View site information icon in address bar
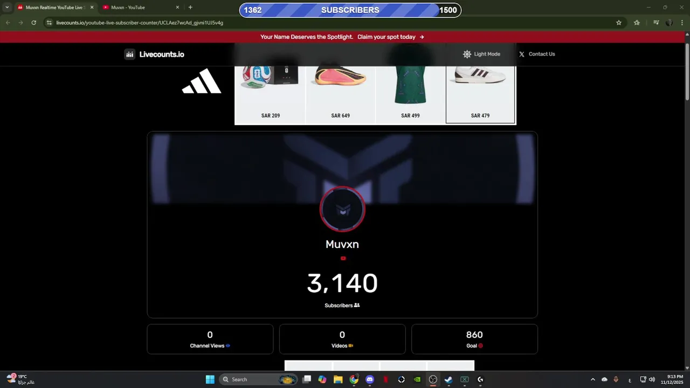This screenshot has width=690, height=388. [49, 23]
